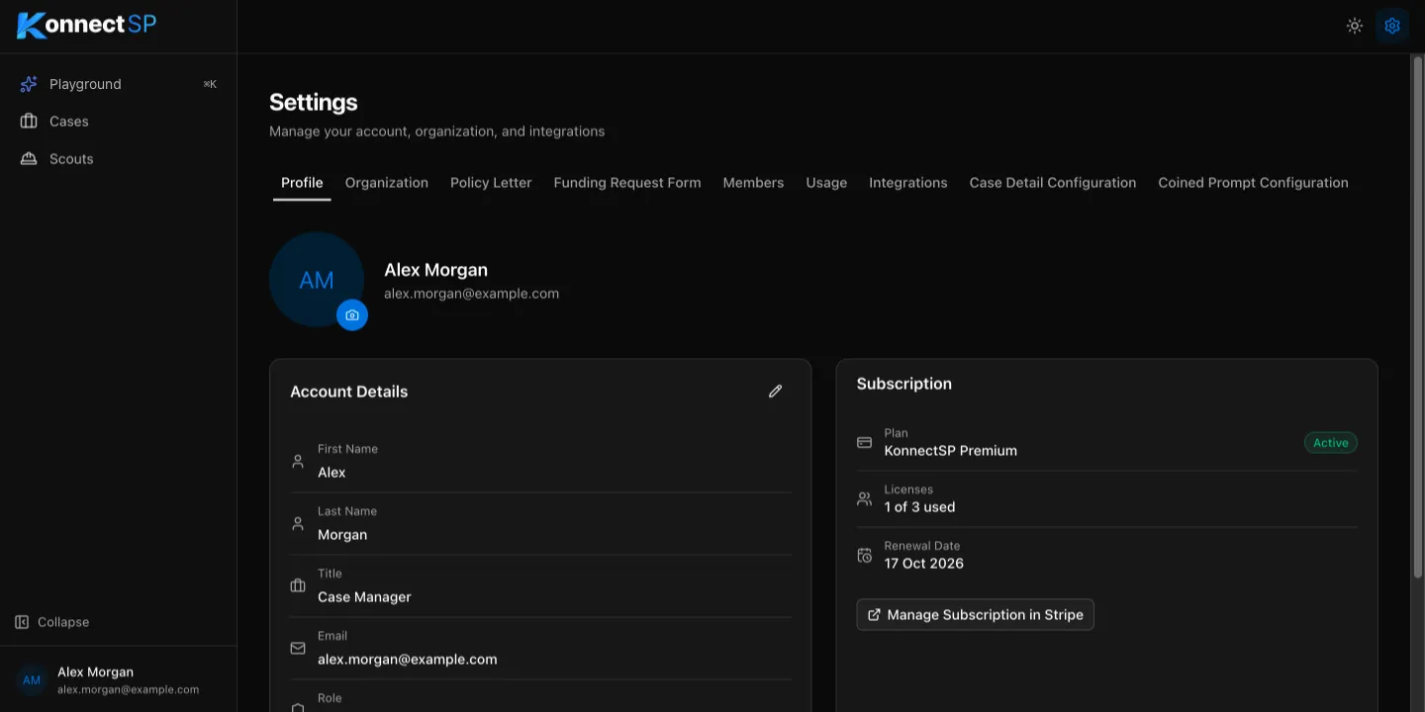Click the page vertical scrollbar
This screenshot has height=712, width=1425.
(1417, 316)
